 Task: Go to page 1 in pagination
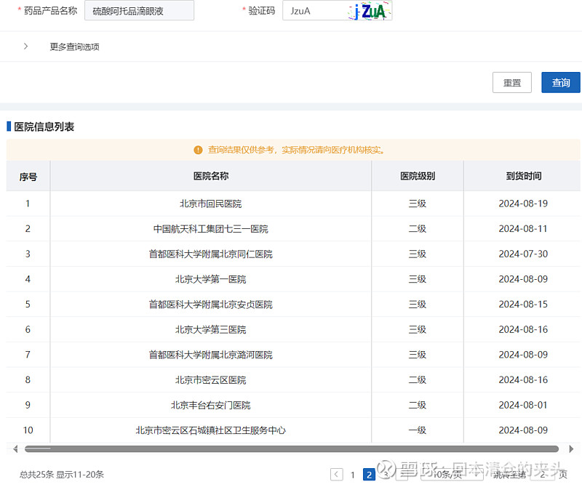(x=353, y=475)
